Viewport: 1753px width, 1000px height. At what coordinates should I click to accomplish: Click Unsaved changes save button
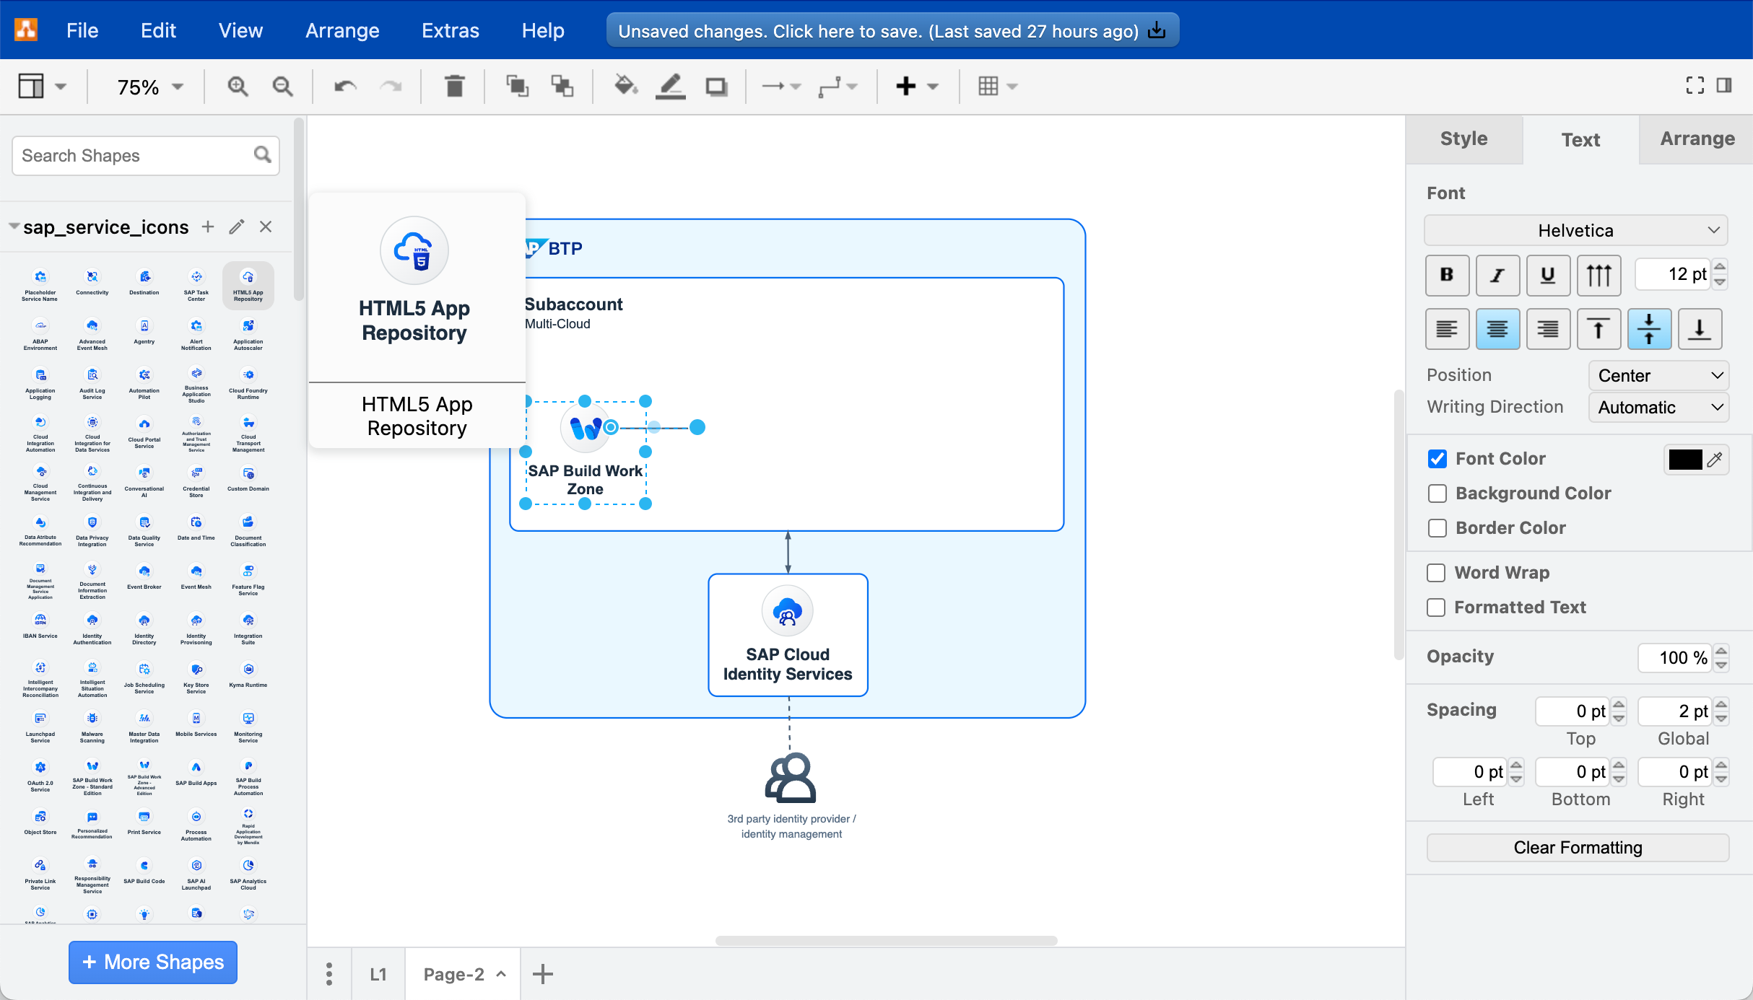pyautogui.click(x=892, y=31)
